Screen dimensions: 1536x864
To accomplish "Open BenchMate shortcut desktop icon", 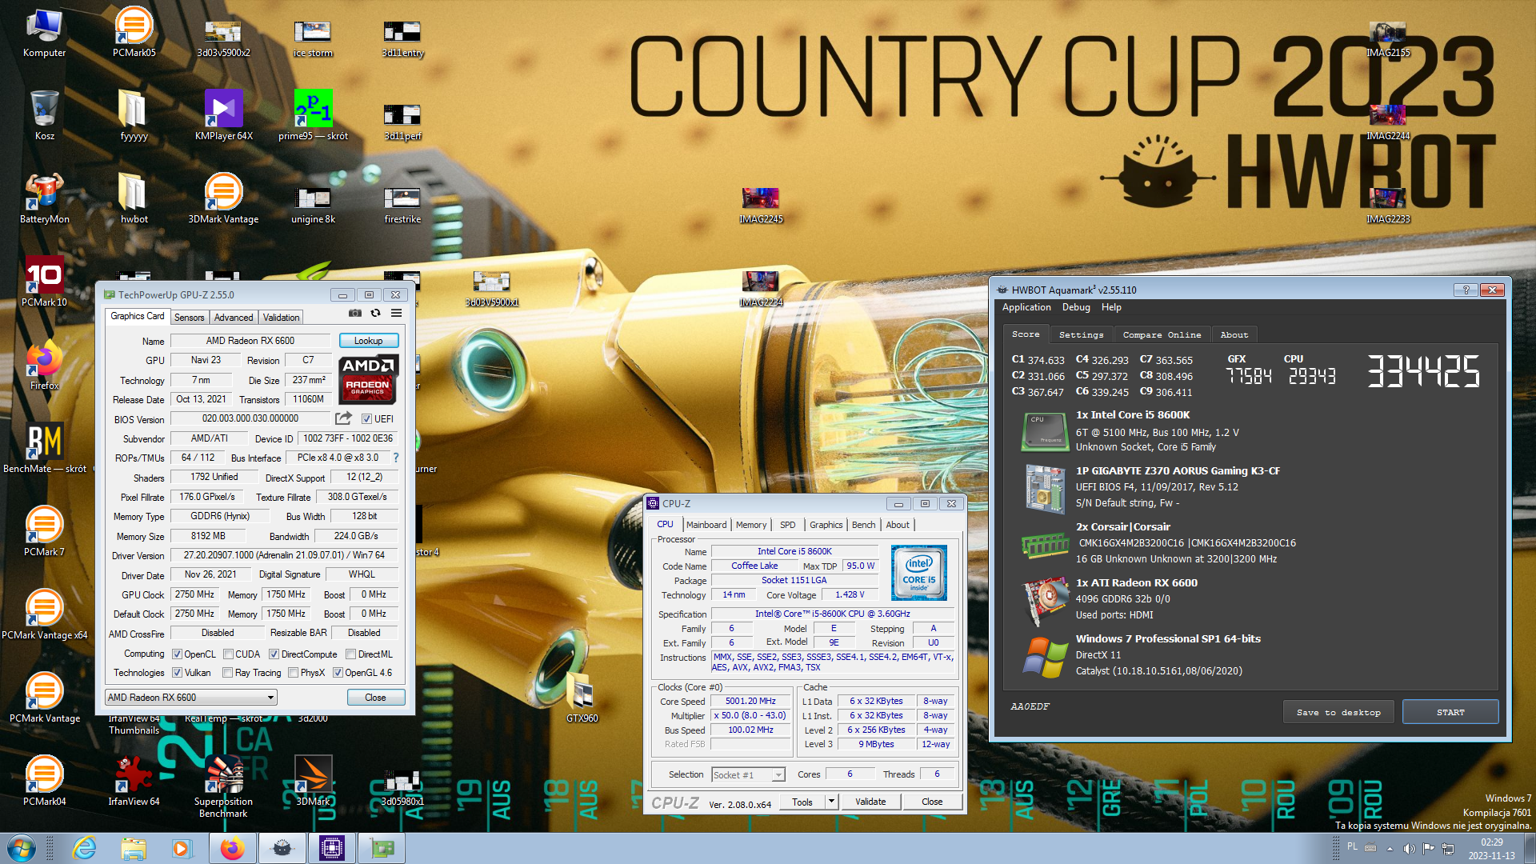I will (x=44, y=448).
